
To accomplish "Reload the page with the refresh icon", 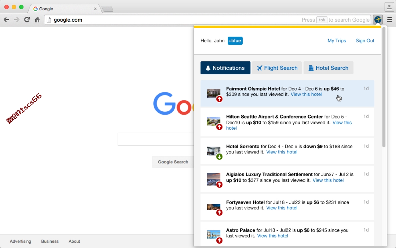I will click(x=27, y=20).
